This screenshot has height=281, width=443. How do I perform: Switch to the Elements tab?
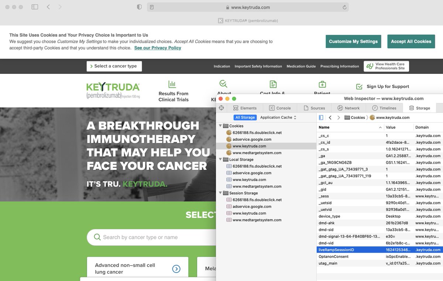pyautogui.click(x=245, y=108)
